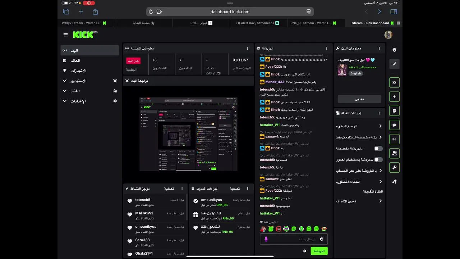The width and height of the screenshot is (460, 259).
Task: Click the stream preview capture icon in right sidebar
Action: tap(394, 82)
